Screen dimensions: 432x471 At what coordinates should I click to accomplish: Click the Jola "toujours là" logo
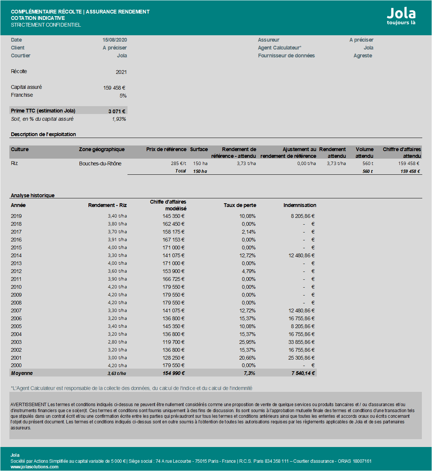tap(401, 16)
